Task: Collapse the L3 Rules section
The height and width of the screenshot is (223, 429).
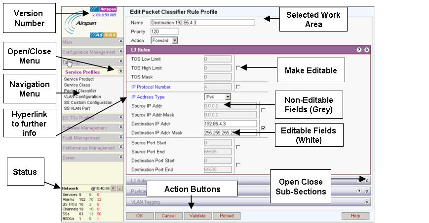Action: coord(366,50)
